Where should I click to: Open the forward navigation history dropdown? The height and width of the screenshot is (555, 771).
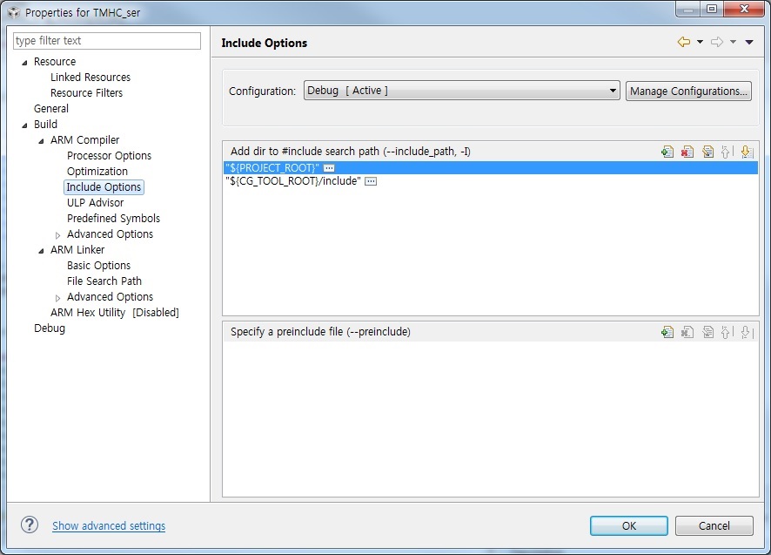(x=733, y=42)
